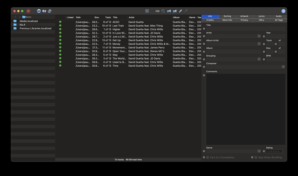Click the floppy disk save icon

point(147,11)
